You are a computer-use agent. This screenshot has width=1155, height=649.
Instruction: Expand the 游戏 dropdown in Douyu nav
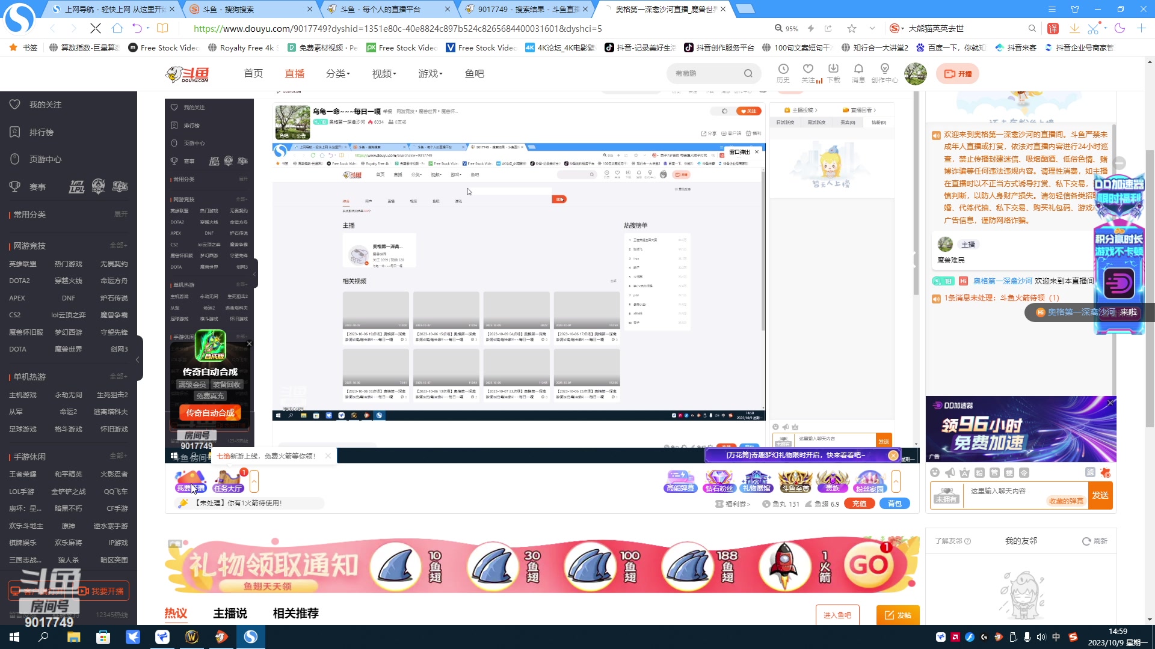(x=431, y=73)
